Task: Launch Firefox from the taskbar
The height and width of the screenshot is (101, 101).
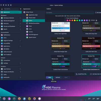Action: pos(19,98)
